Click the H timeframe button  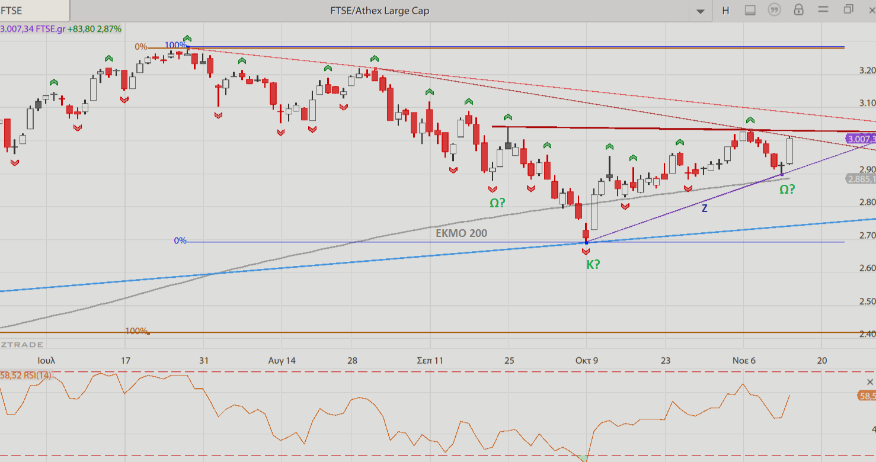coord(725,11)
